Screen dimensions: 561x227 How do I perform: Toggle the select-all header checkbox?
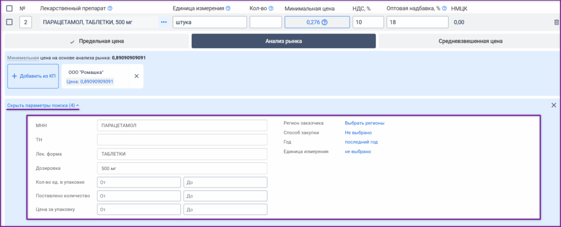point(10,8)
